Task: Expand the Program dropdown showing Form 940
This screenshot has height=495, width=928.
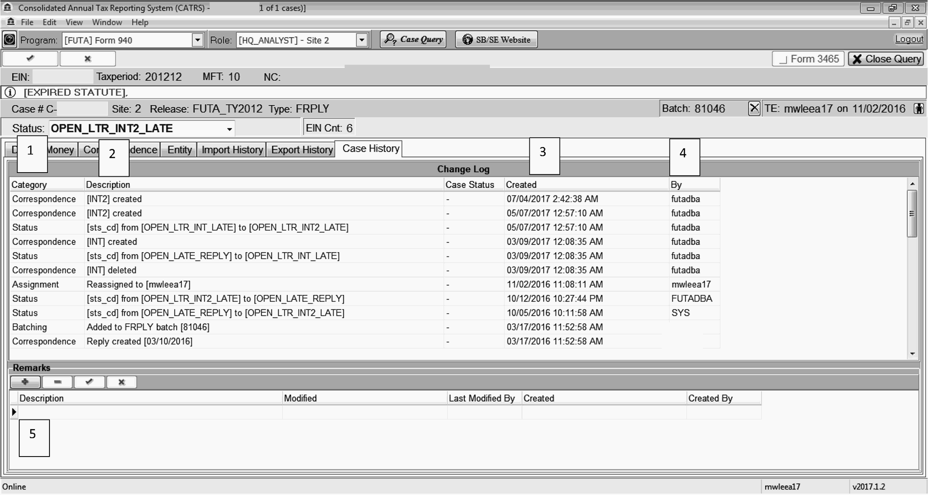Action: [198, 40]
